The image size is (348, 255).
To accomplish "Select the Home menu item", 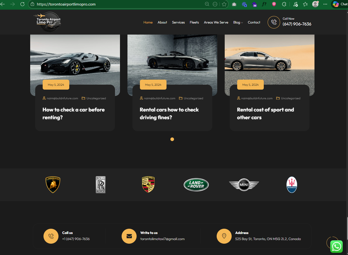I will 148,22.
